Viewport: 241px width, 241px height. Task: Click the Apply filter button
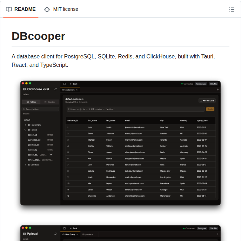pos(210,109)
